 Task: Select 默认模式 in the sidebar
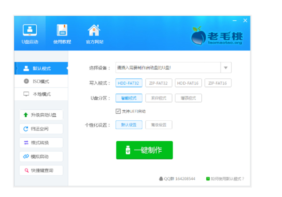41,68
